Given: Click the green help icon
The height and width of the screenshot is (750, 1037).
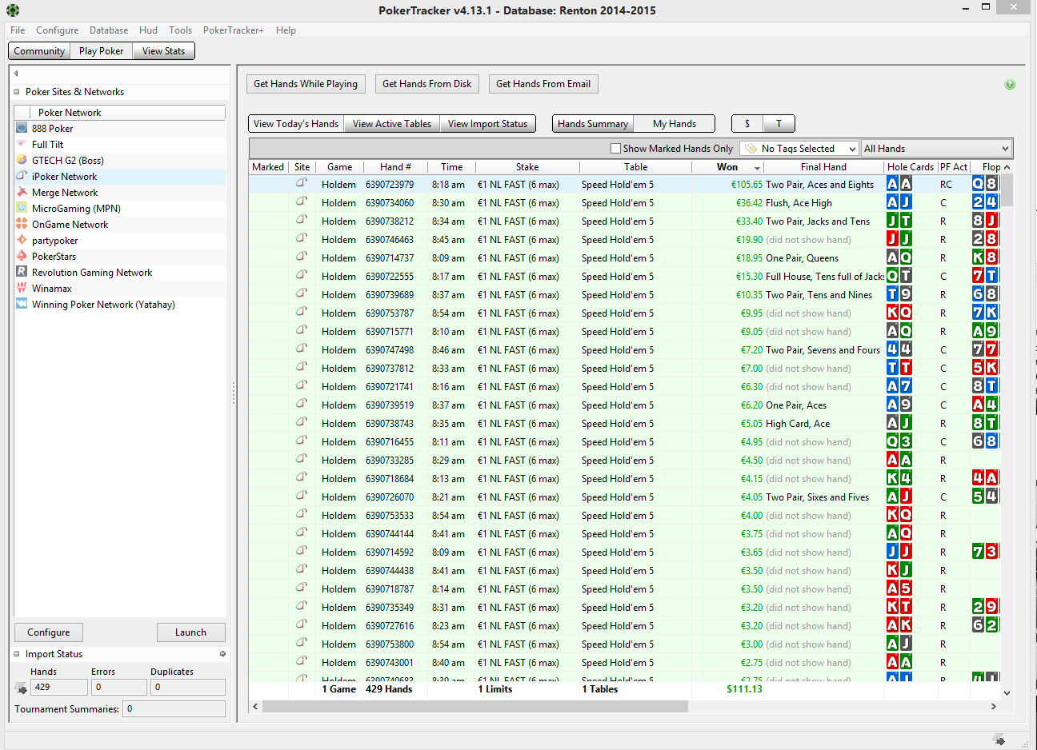Looking at the screenshot, I should 1010,84.
